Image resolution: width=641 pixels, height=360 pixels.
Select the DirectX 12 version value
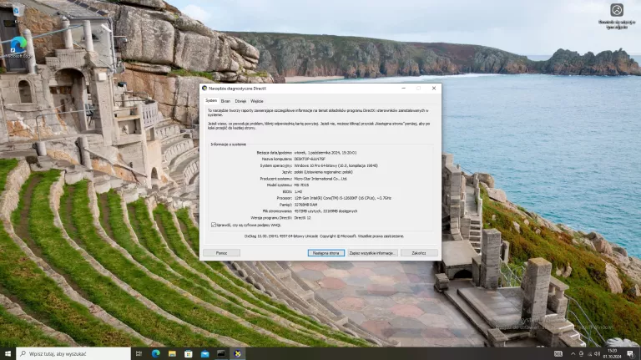coord(302,218)
